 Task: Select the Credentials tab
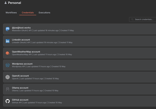pyautogui.click(x=28, y=13)
